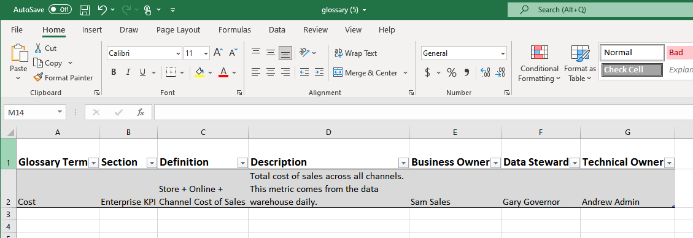Click the Undo arrow
693x238 pixels.
tap(102, 9)
